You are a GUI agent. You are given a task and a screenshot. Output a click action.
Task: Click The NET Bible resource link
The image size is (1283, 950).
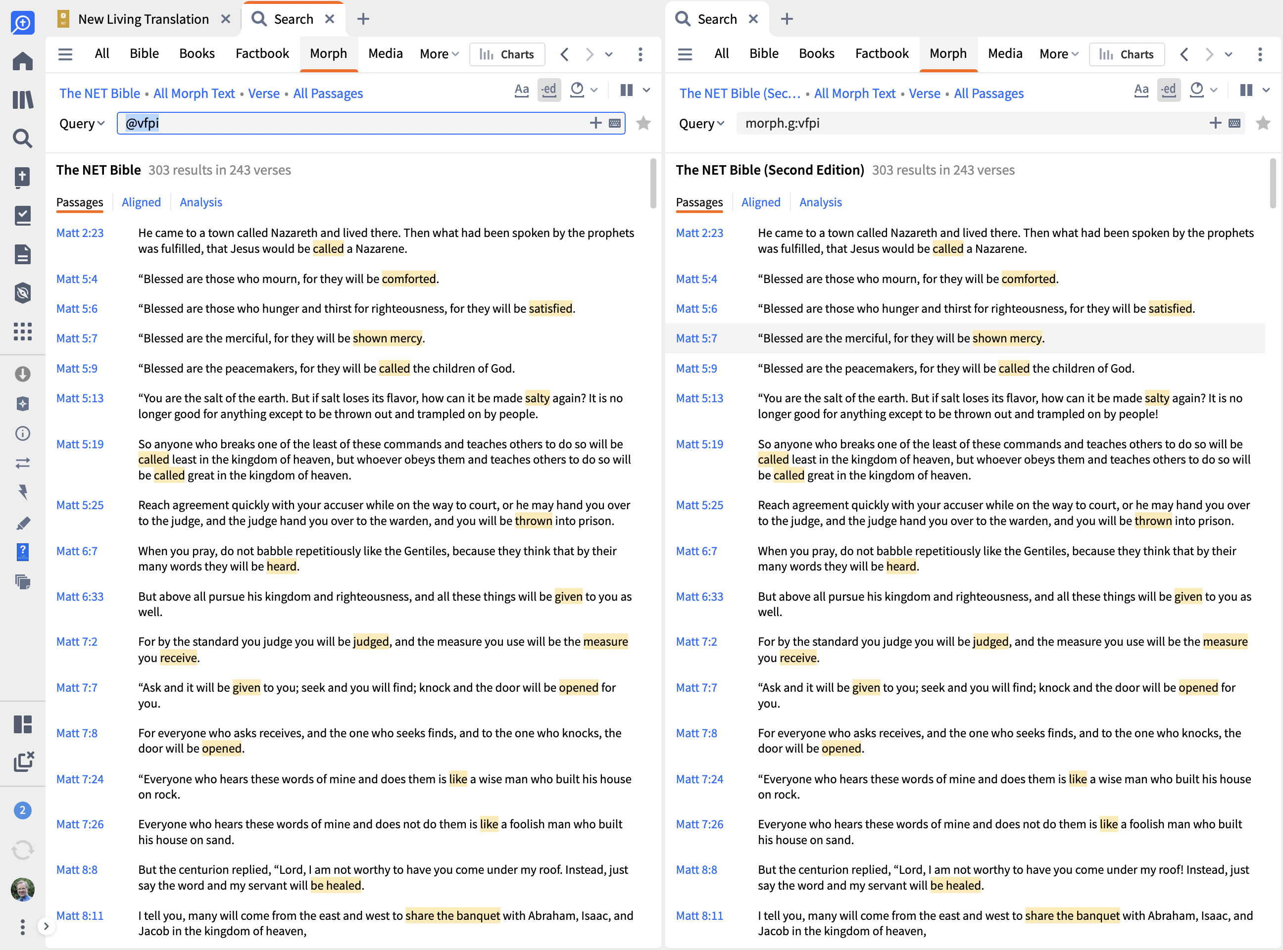(x=99, y=93)
